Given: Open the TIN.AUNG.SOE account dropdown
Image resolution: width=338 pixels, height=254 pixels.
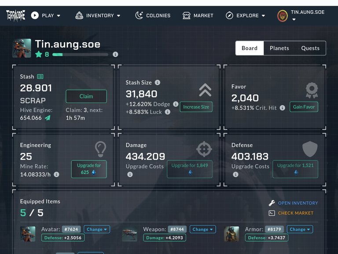Looking at the screenshot, I should pos(301,16).
